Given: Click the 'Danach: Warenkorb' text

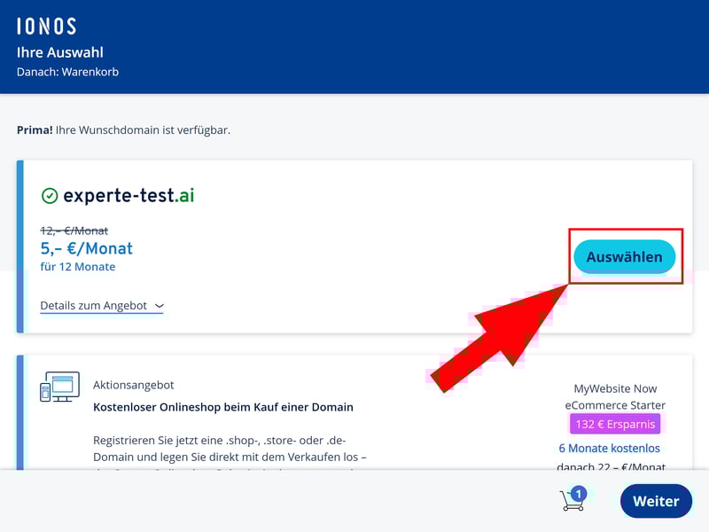Looking at the screenshot, I should point(68,72).
